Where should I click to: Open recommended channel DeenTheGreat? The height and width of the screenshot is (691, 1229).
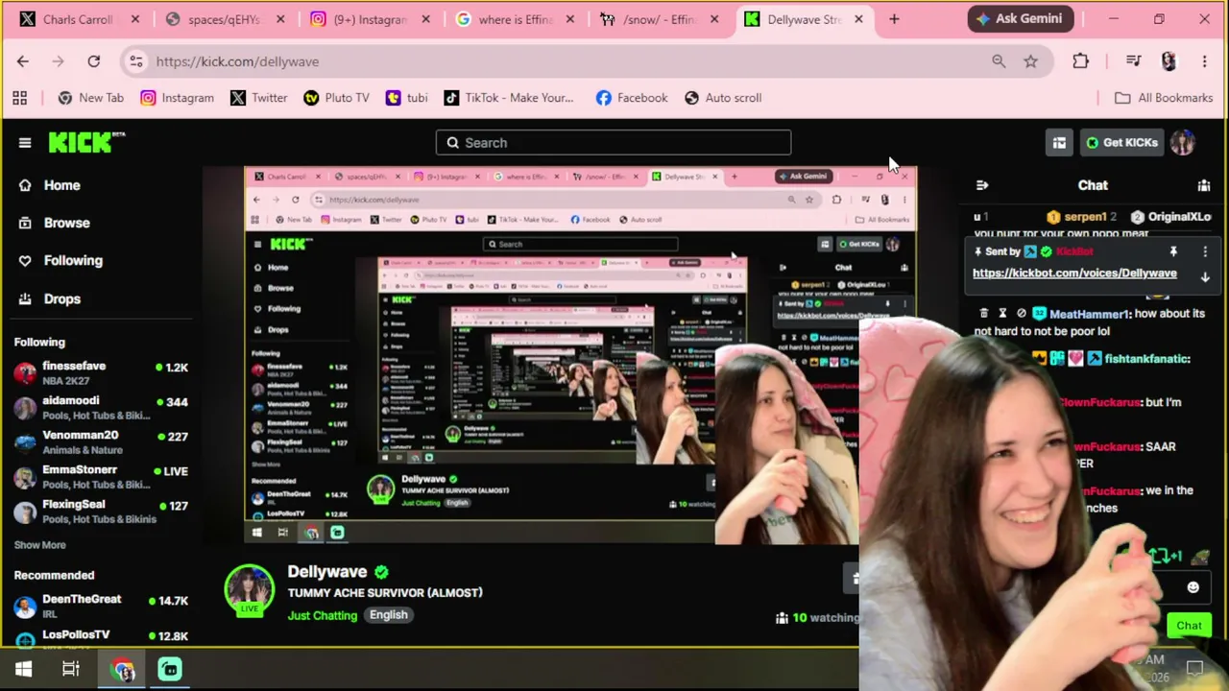(x=101, y=606)
